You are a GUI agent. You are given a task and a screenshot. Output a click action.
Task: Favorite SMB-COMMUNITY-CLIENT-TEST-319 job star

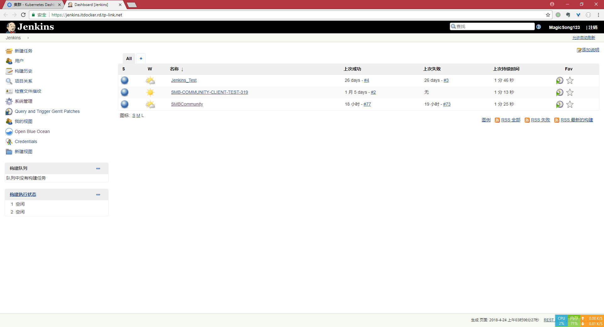click(570, 92)
